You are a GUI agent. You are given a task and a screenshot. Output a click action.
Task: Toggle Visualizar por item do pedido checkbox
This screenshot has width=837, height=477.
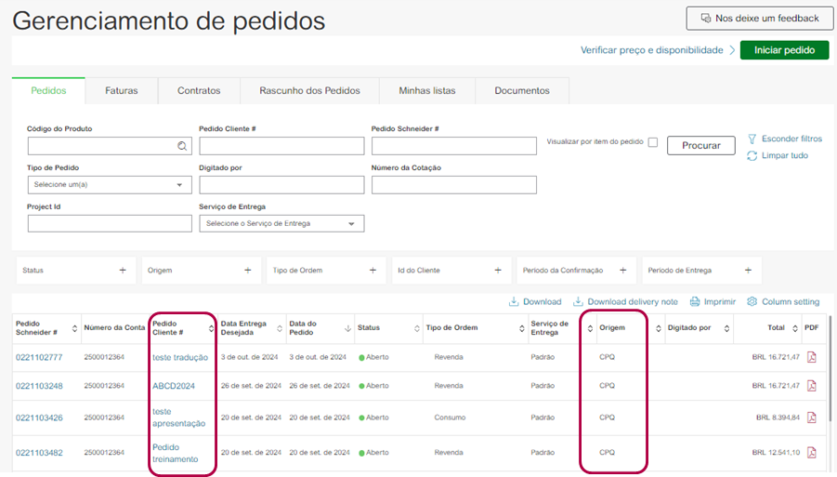click(x=653, y=142)
